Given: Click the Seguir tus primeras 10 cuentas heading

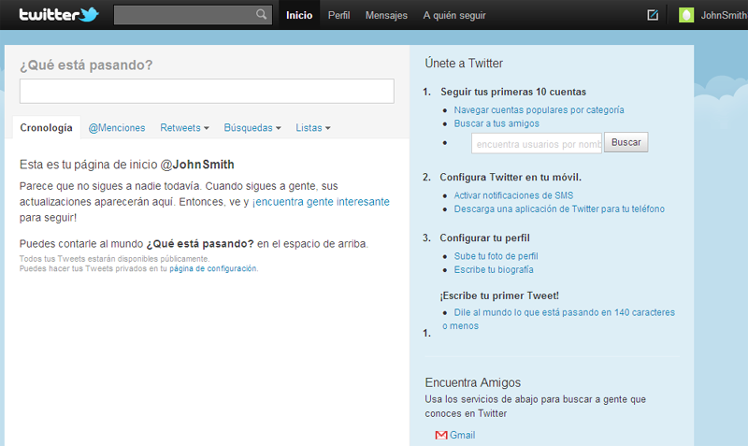Looking at the screenshot, I should (x=513, y=92).
